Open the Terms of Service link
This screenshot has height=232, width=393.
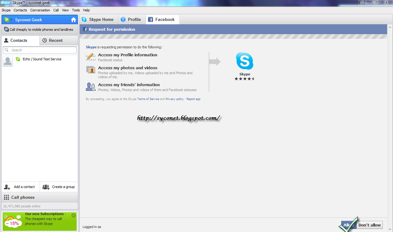[x=148, y=99]
